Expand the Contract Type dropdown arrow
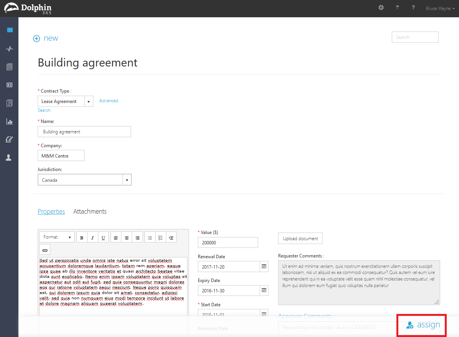The height and width of the screenshot is (337, 459). [89, 101]
